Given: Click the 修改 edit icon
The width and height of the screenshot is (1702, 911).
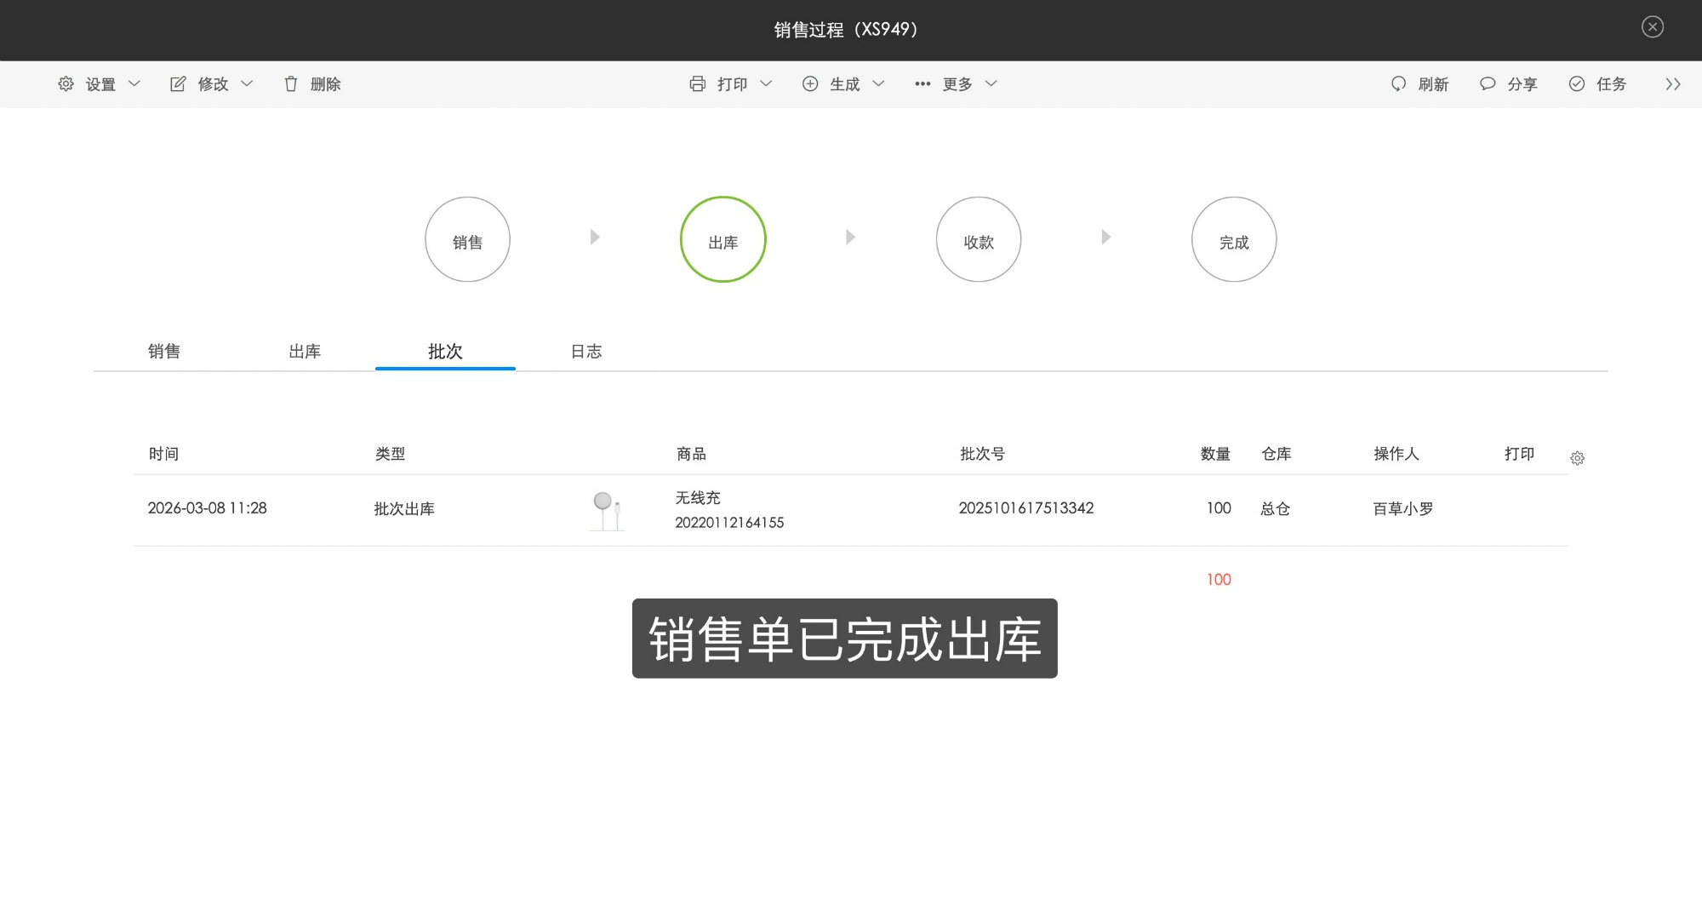Looking at the screenshot, I should pyautogui.click(x=178, y=83).
